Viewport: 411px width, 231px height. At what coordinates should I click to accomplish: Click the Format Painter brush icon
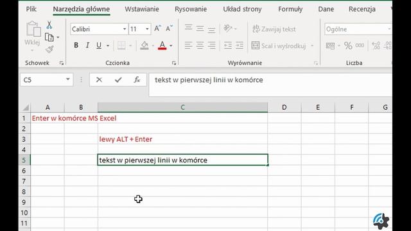click(49, 49)
